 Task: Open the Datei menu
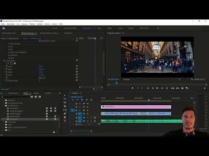(3, 24)
